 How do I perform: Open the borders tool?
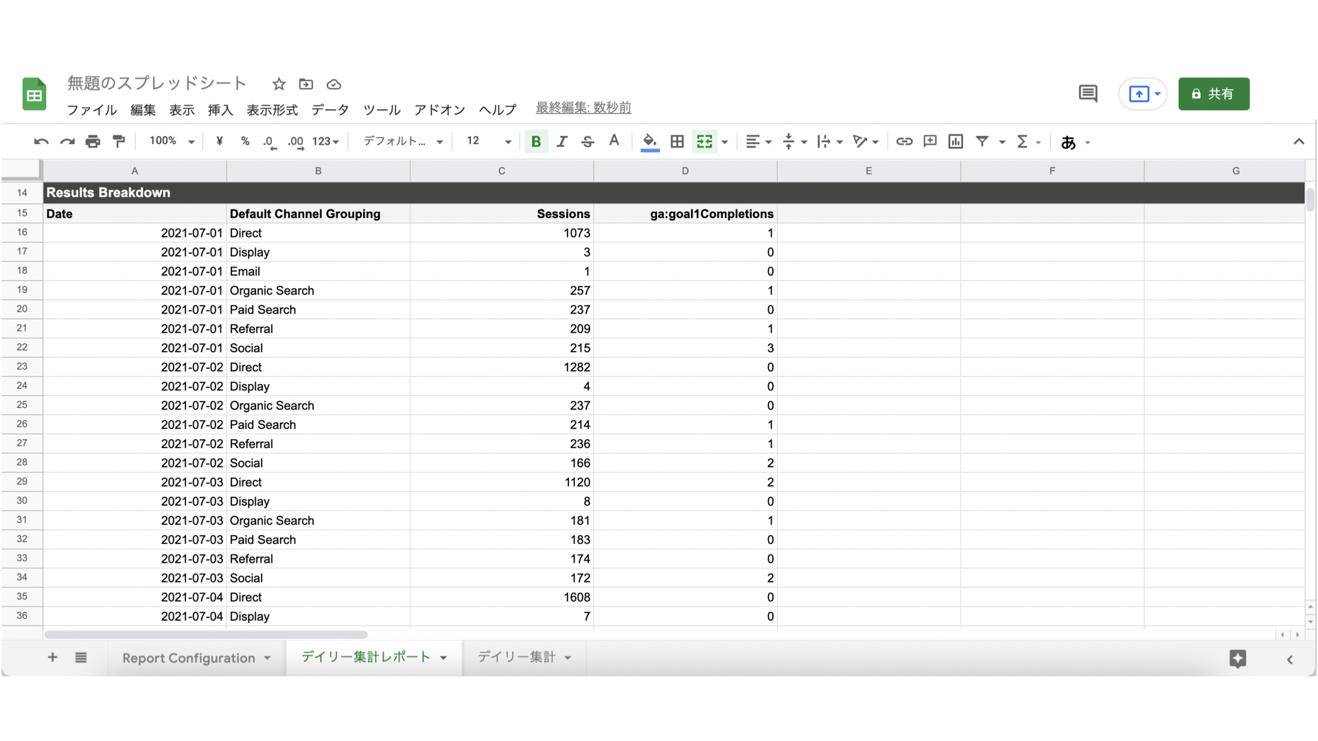(x=677, y=141)
